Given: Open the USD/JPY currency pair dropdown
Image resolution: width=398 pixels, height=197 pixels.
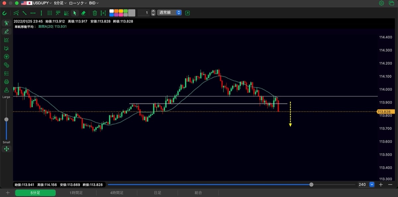Looking at the screenshot, I should click(x=36, y=3).
